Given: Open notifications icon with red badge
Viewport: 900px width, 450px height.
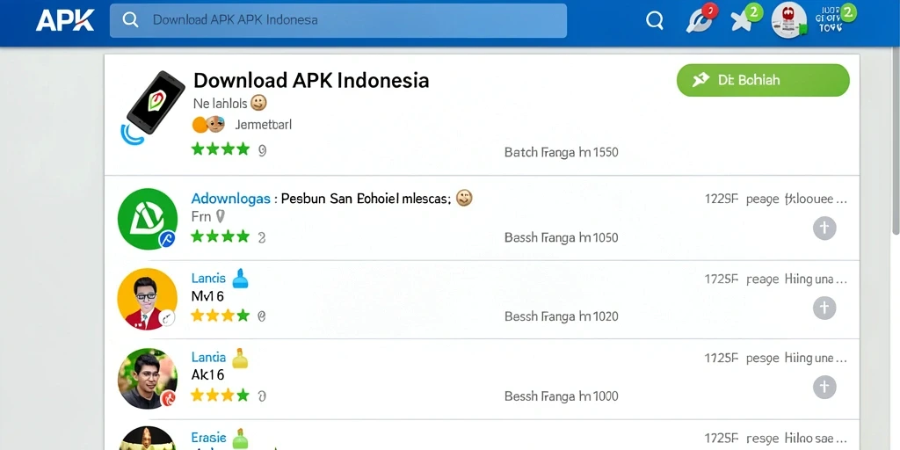Looking at the screenshot, I should click(700, 19).
